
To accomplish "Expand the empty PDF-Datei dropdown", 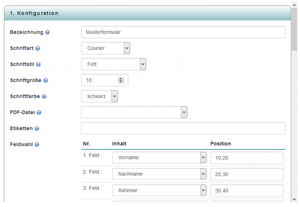I will click(x=134, y=112).
